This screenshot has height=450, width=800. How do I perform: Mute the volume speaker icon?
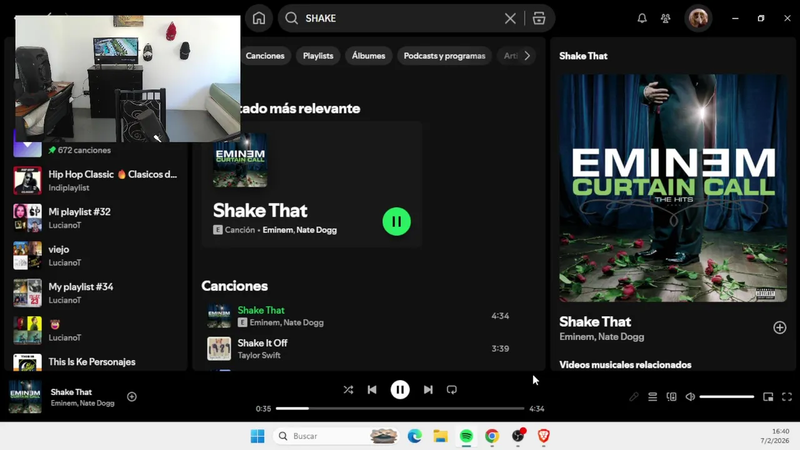pos(690,397)
